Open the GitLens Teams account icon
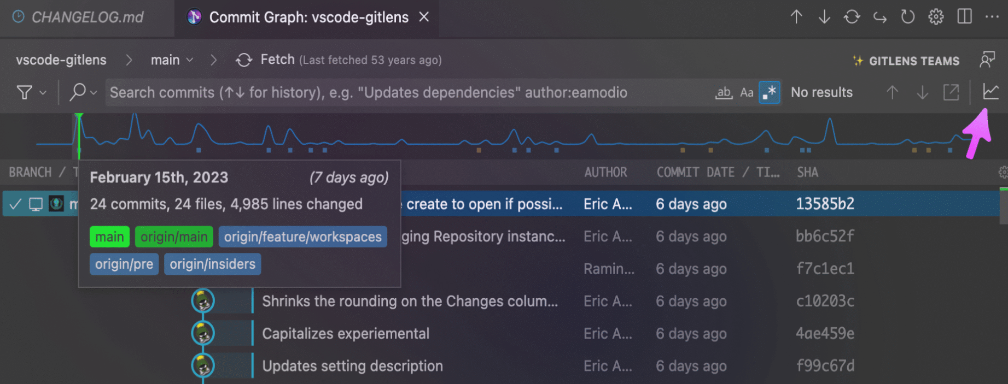This screenshot has width=1008, height=384. pyautogui.click(x=987, y=60)
